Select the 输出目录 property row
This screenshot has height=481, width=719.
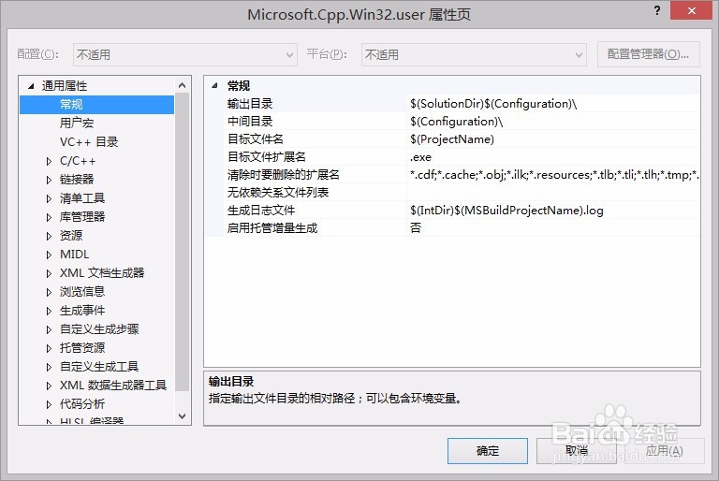point(462,104)
